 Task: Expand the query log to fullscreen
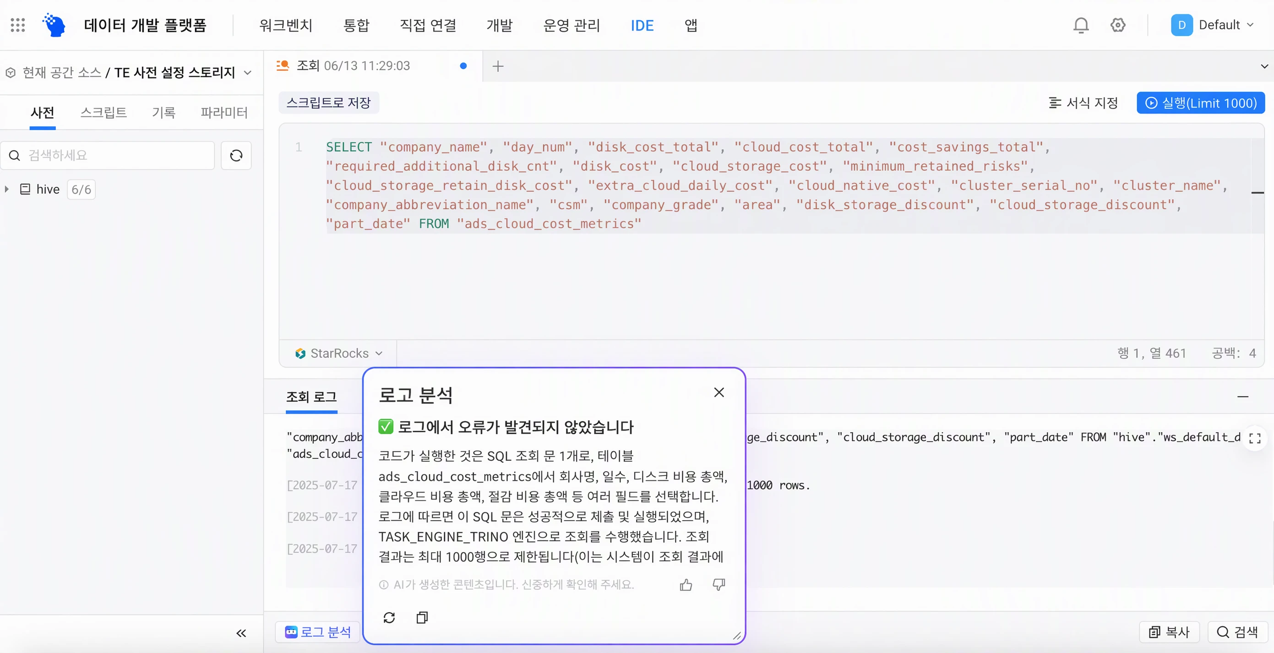tap(1255, 438)
